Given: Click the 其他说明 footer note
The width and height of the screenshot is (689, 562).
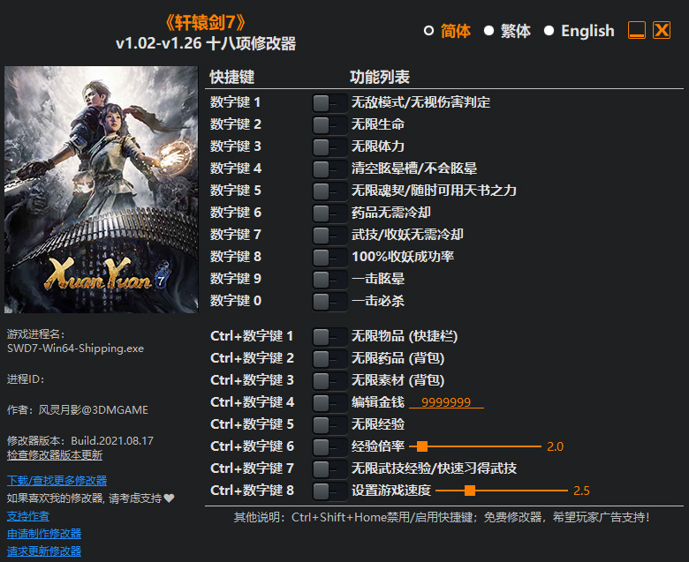Looking at the screenshot, I should (442, 517).
